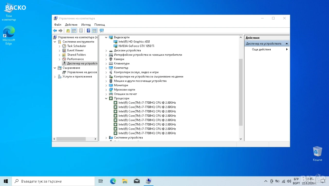Image resolution: width=329 pixels, height=186 pixels.
Task: Select the Task Scheduler clock icon
Action: 64,46
